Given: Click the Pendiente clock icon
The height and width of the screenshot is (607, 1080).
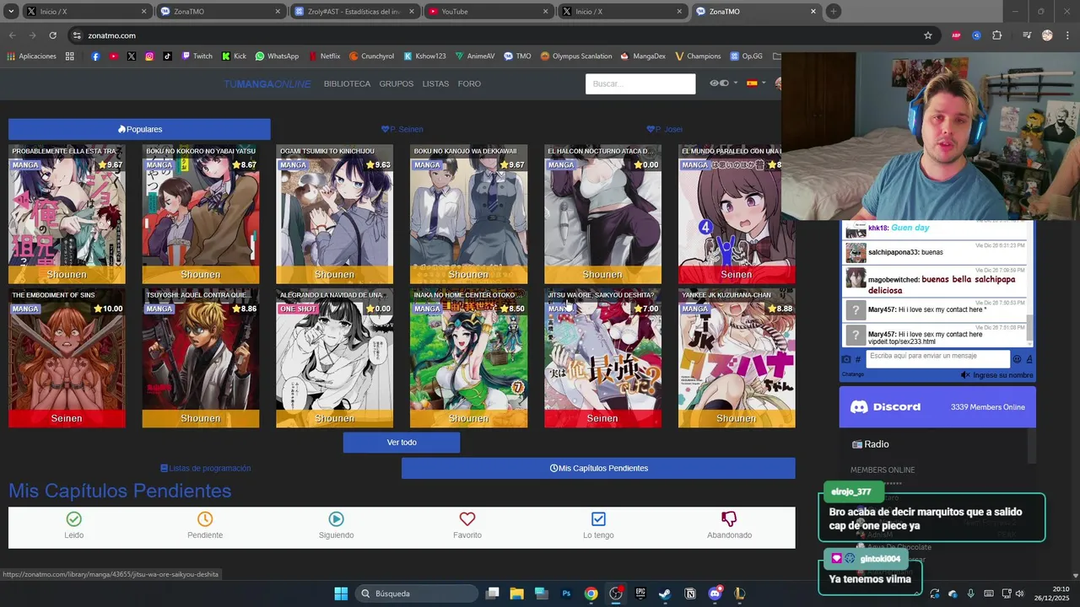Looking at the screenshot, I should point(205,519).
